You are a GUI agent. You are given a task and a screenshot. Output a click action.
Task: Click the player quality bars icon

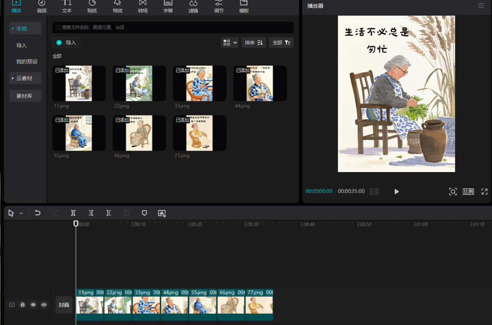pyautogui.click(x=374, y=192)
